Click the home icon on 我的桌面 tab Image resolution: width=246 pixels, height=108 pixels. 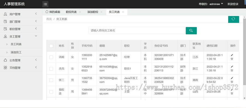47,12
